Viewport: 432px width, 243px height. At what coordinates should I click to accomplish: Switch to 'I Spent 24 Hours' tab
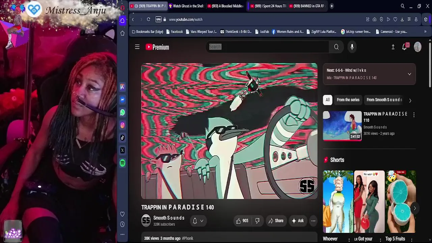click(268, 6)
